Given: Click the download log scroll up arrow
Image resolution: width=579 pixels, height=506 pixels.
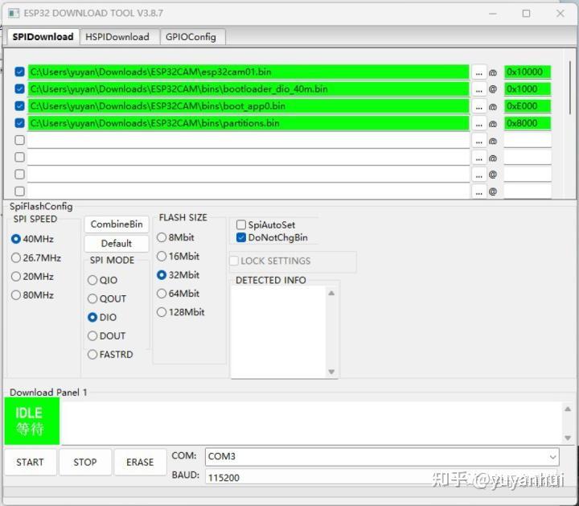Looking at the screenshot, I should (x=568, y=409).
